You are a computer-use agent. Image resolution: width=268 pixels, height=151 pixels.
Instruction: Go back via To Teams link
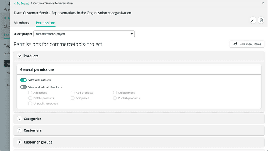[22, 4]
